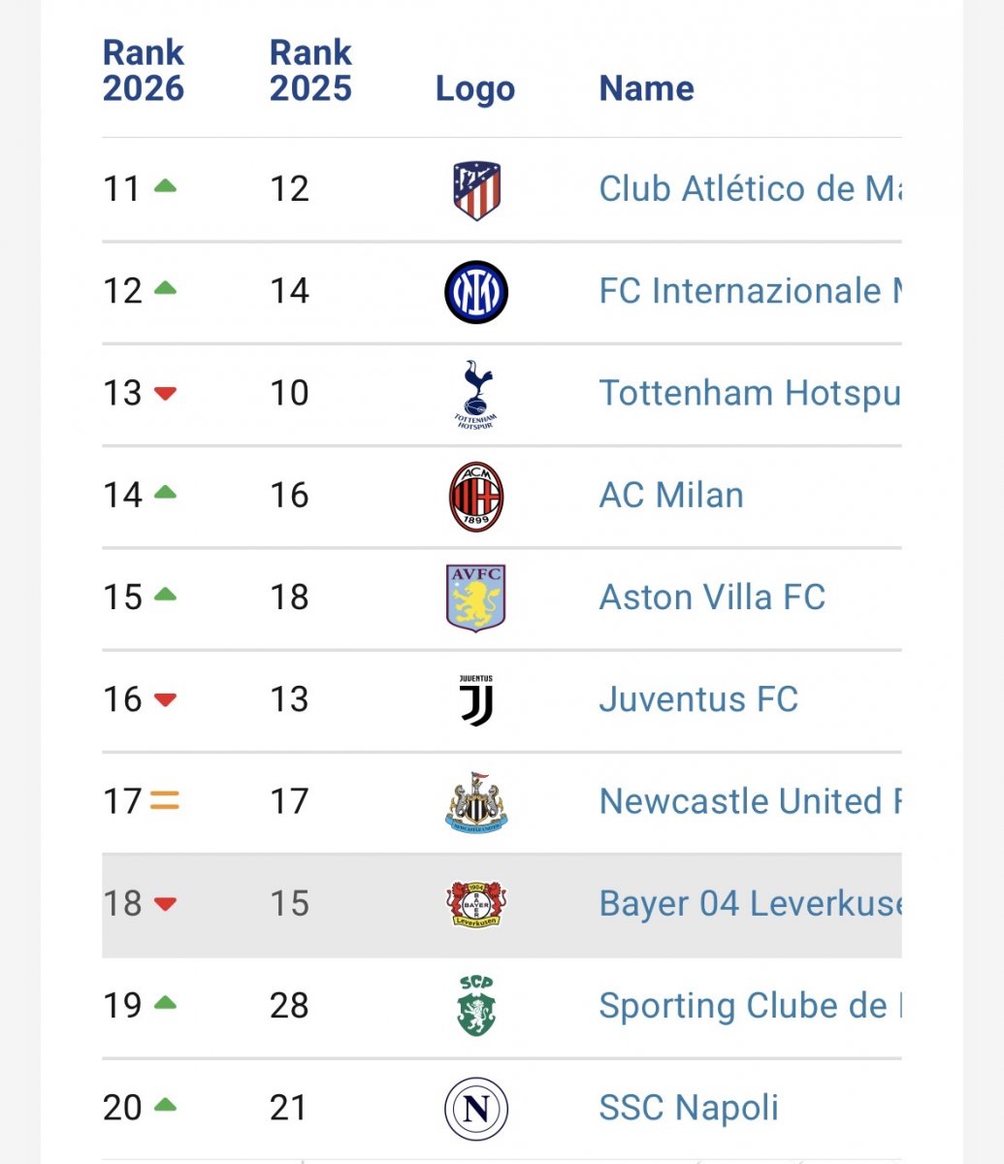Click the Atlético de Madrid club crest
This screenshot has height=1164, width=1004.
click(x=475, y=190)
